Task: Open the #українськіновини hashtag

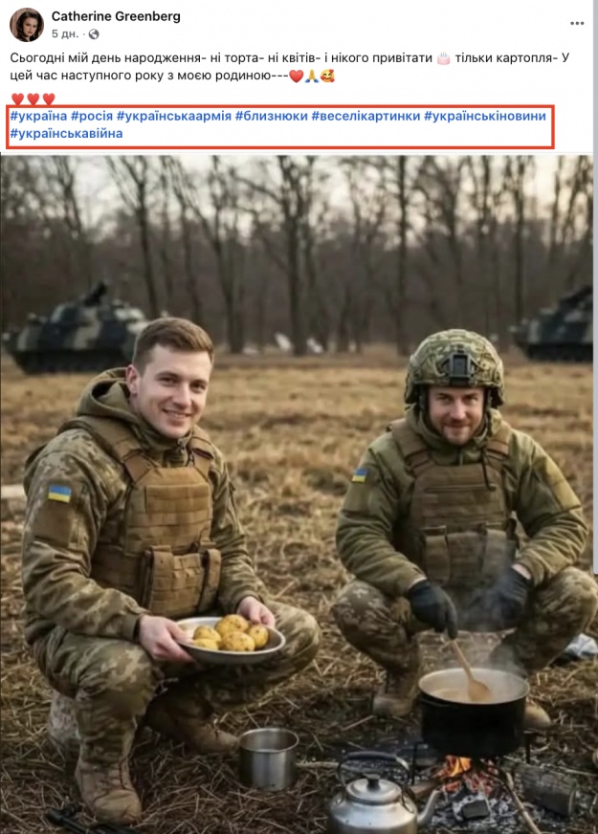Action: tap(485, 116)
